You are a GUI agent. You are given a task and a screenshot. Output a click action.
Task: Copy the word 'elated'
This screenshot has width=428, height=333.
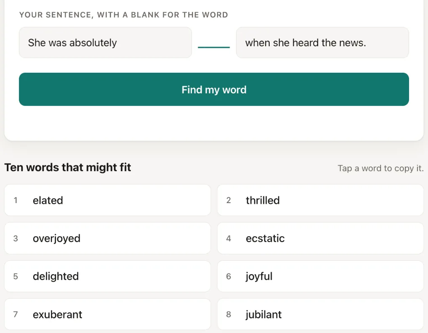[108, 200]
